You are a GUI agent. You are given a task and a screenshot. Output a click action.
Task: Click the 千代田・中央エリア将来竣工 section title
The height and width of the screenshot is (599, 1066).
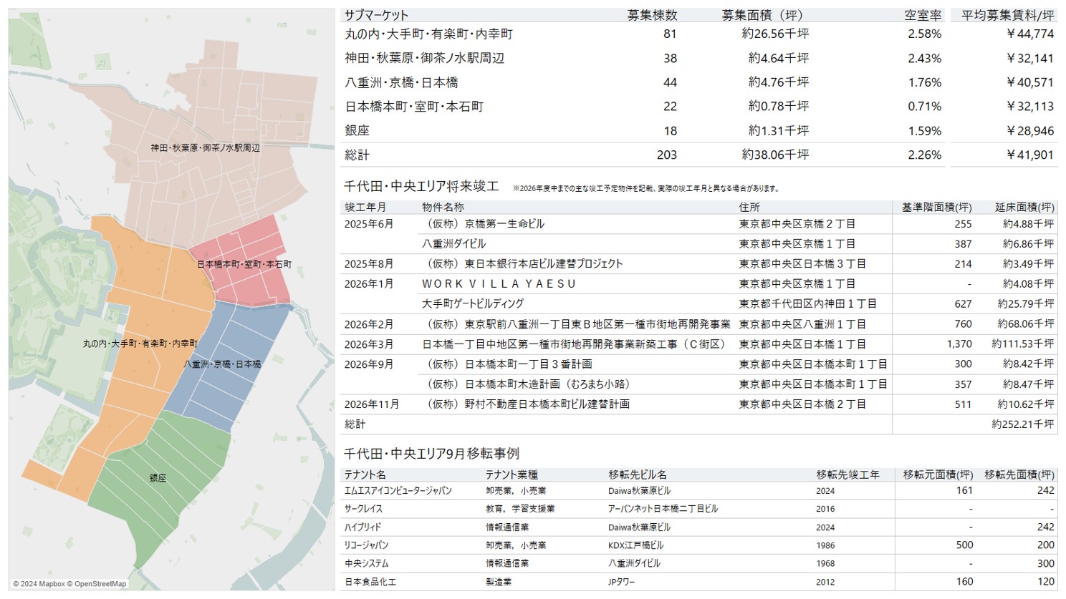421,186
